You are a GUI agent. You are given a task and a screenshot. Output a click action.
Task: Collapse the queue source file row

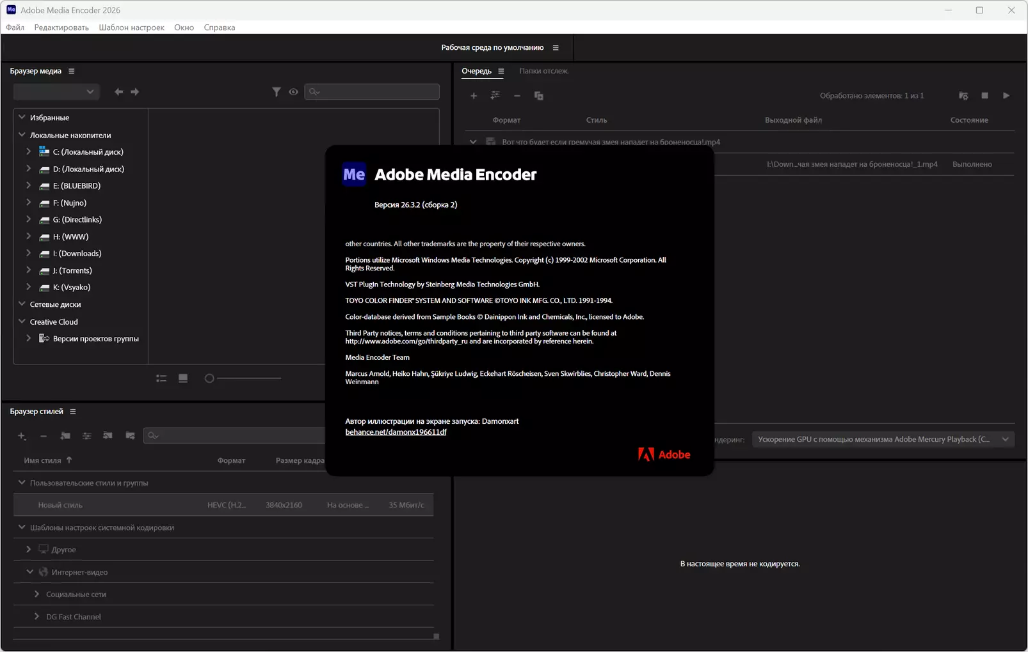coord(473,142)
